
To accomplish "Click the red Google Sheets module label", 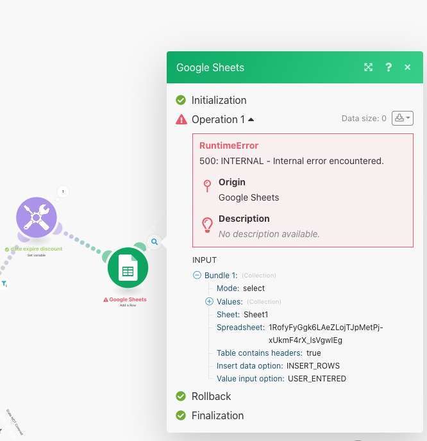I will point(127,299).
